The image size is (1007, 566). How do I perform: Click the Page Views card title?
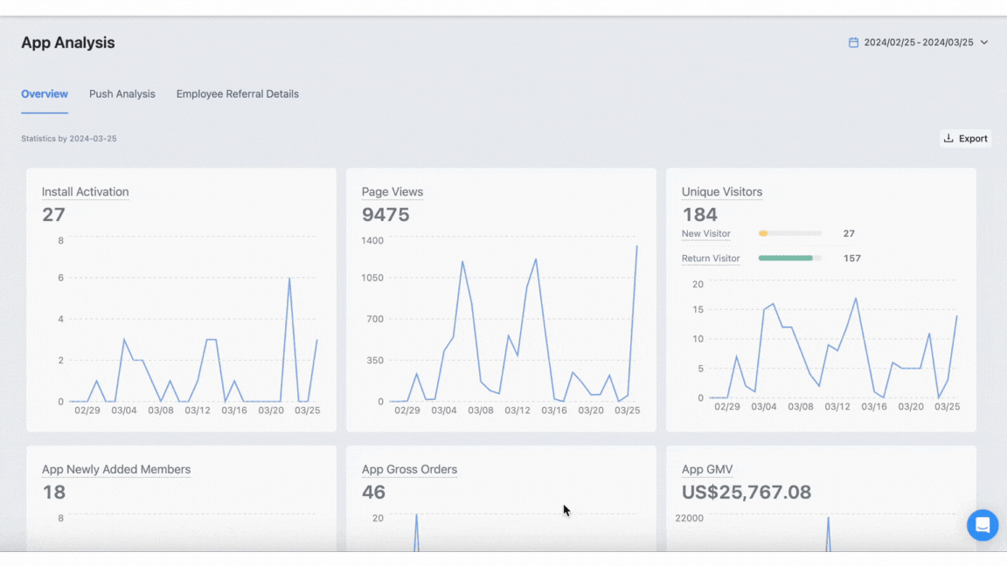pyautogui.click(x=392, y=192)
